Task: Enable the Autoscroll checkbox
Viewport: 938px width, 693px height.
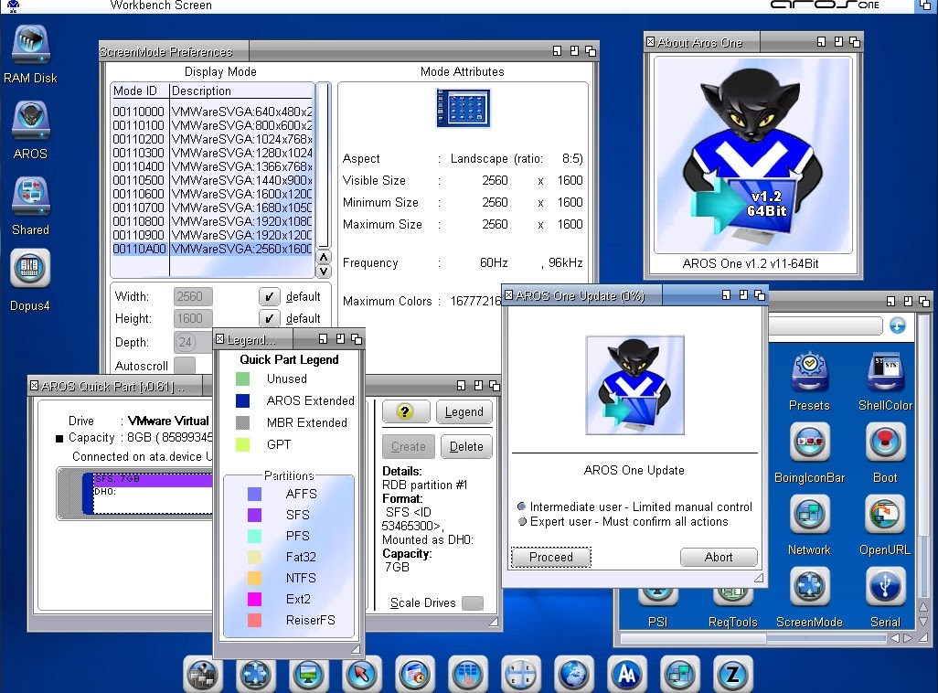Action: [x=185, y=365]
